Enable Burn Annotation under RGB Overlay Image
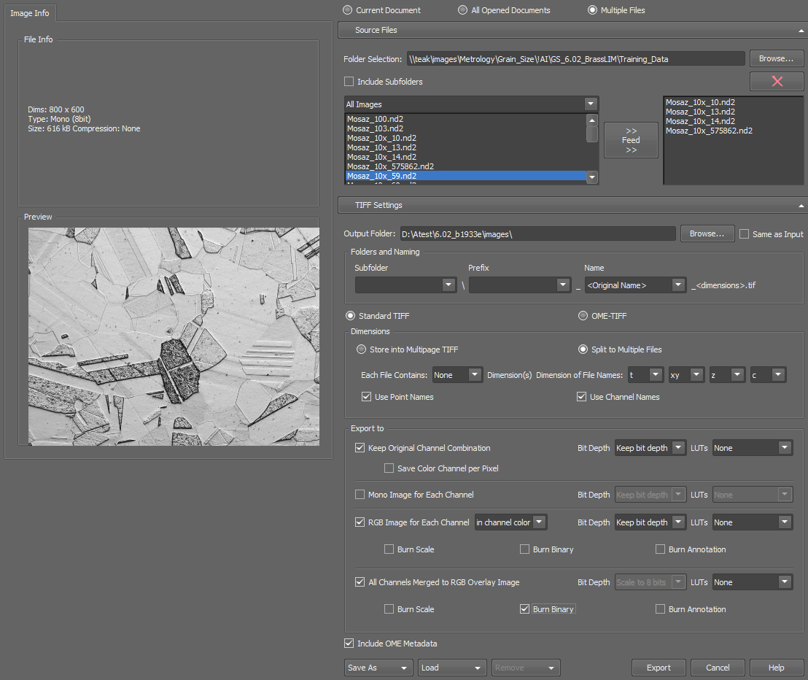 (660, 608)
